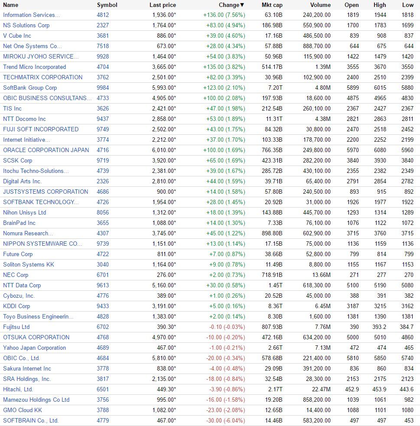Select change value +136.00 (7.56%)
This screenshot has height=426, width=420.
click(224, 15)
